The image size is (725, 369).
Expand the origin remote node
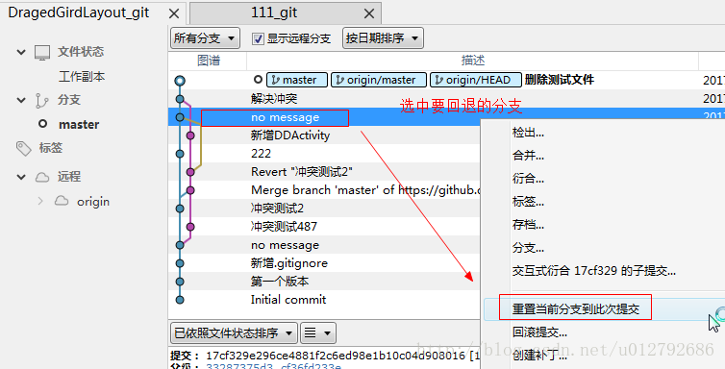point(40,201)
